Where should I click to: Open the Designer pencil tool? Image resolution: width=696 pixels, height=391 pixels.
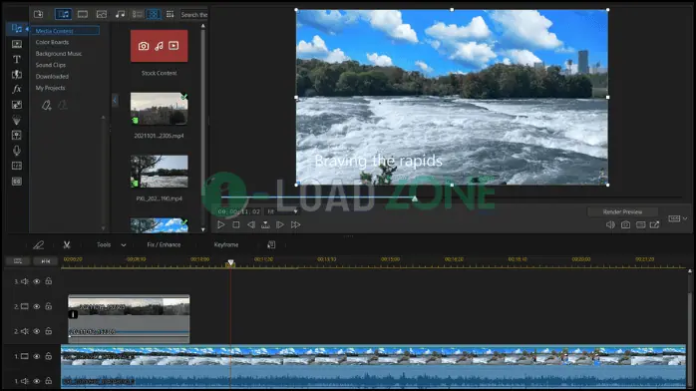(39, 245)
